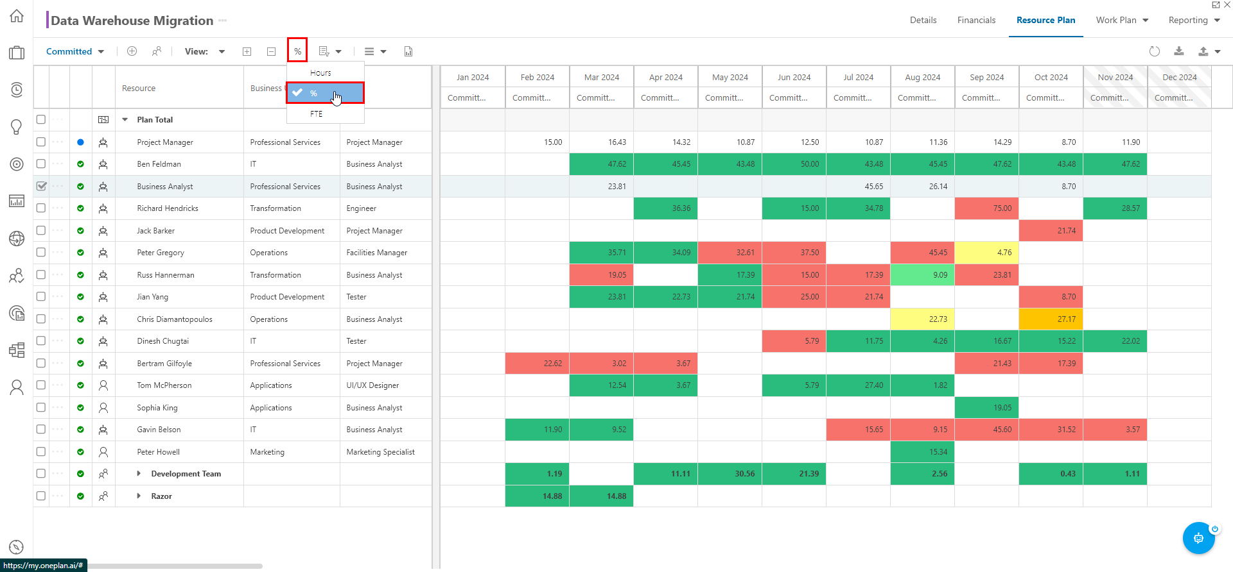
Task: Open the ideas lightbulb icon in sidebar
Action: point(17,126)
